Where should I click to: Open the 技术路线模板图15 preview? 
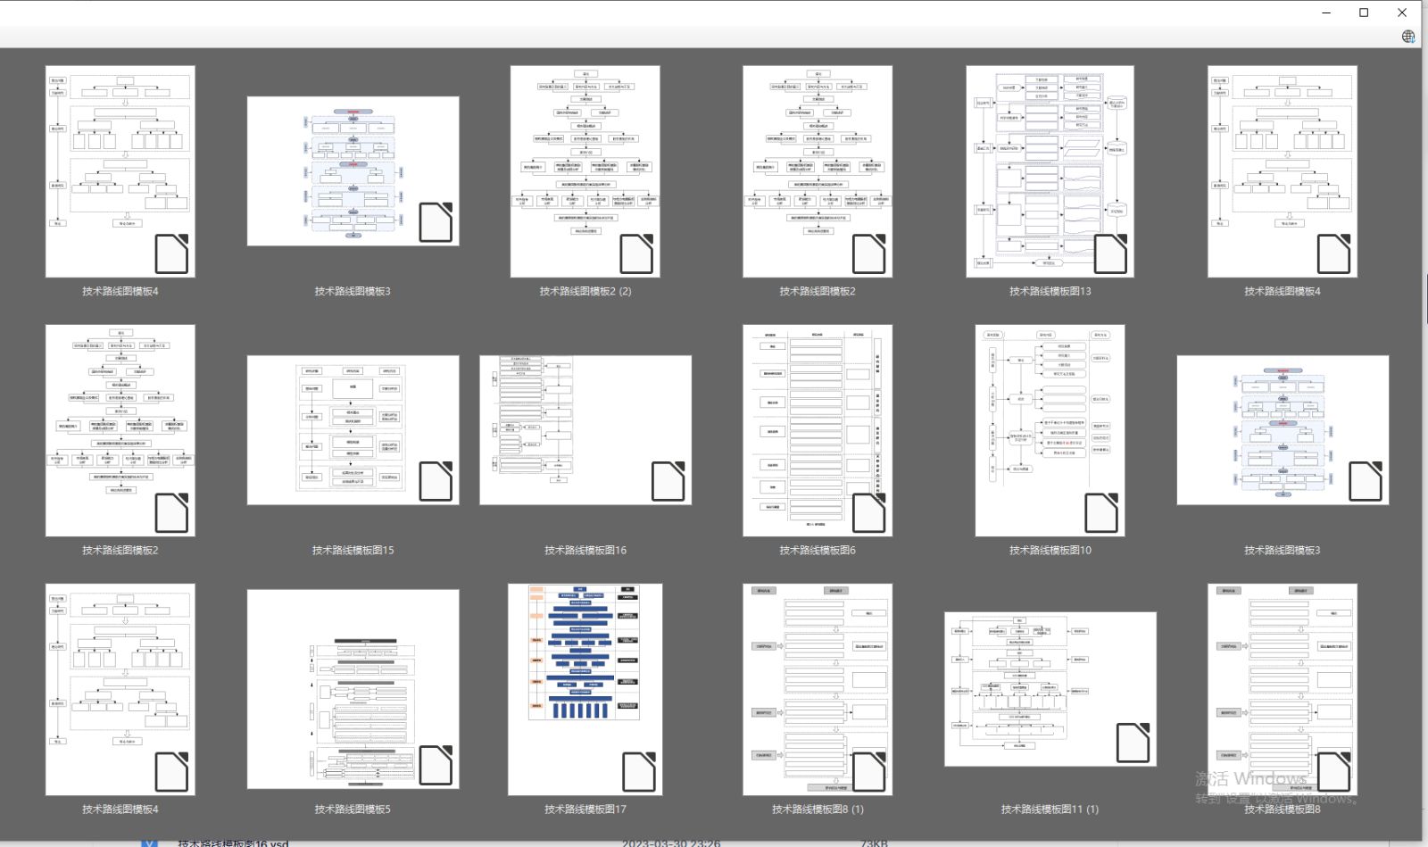point(353,430)
